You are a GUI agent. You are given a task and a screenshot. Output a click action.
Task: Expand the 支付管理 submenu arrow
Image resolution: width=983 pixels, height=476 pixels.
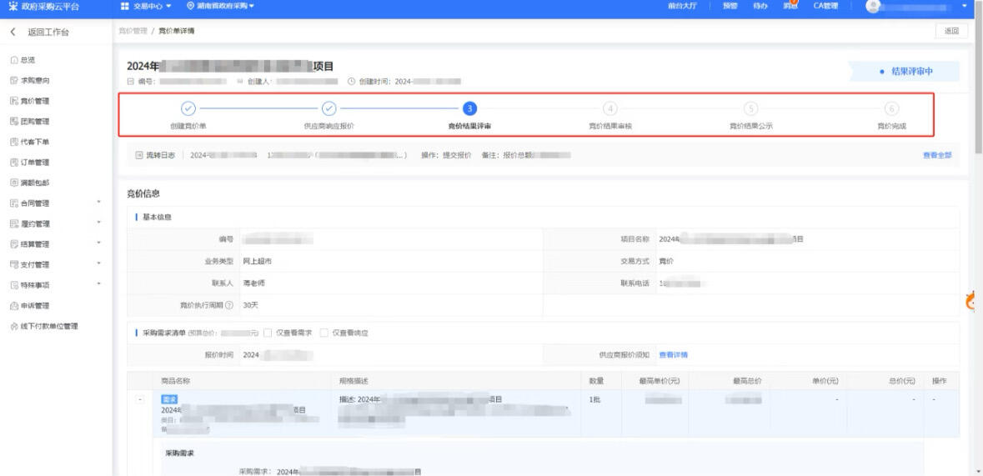[x=98, y=264]
